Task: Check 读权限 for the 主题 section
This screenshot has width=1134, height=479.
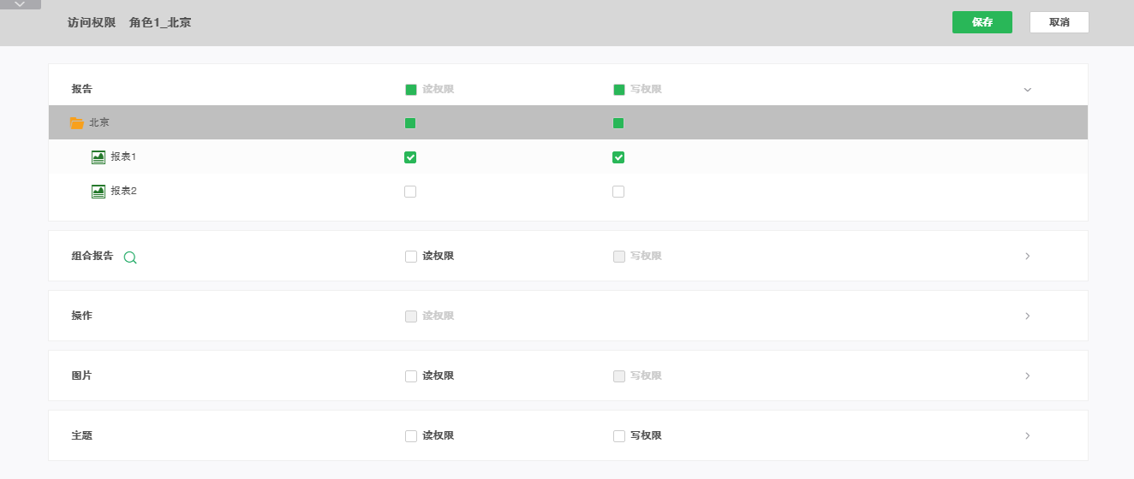Action: [x=411, y=436]
